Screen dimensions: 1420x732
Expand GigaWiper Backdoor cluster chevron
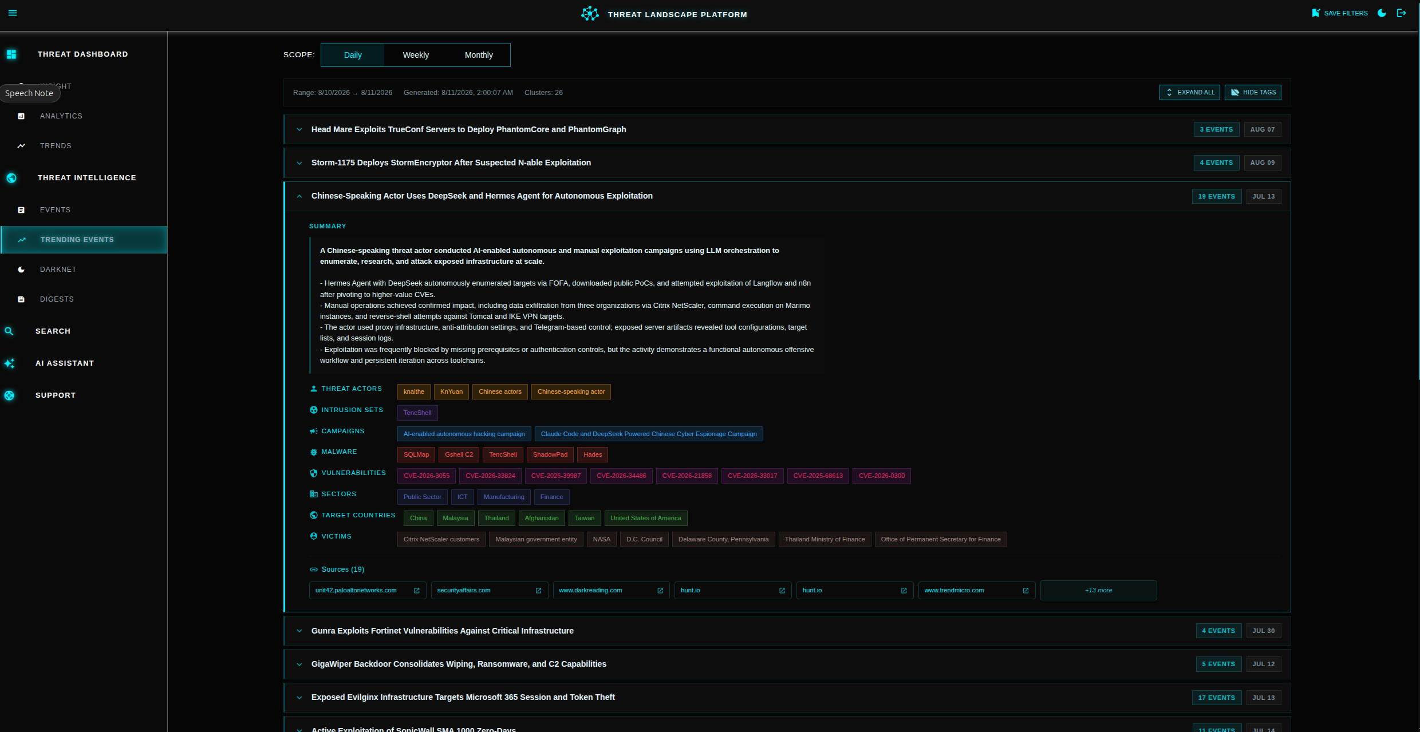[299, 664]
